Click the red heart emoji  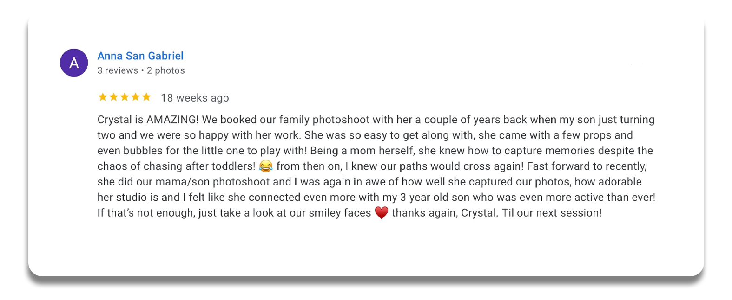[x=382, y=213]
